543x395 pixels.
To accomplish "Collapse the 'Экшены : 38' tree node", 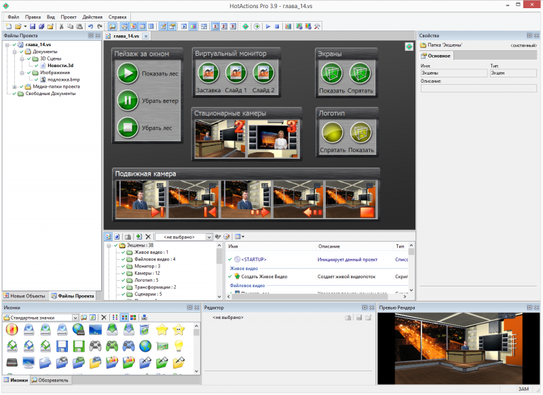I will (109, 246).
